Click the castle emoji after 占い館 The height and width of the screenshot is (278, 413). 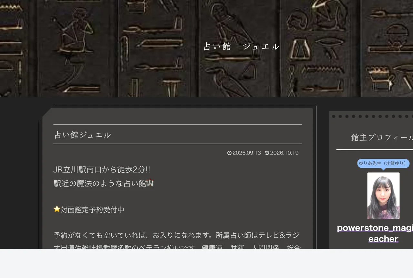(150, 183)
